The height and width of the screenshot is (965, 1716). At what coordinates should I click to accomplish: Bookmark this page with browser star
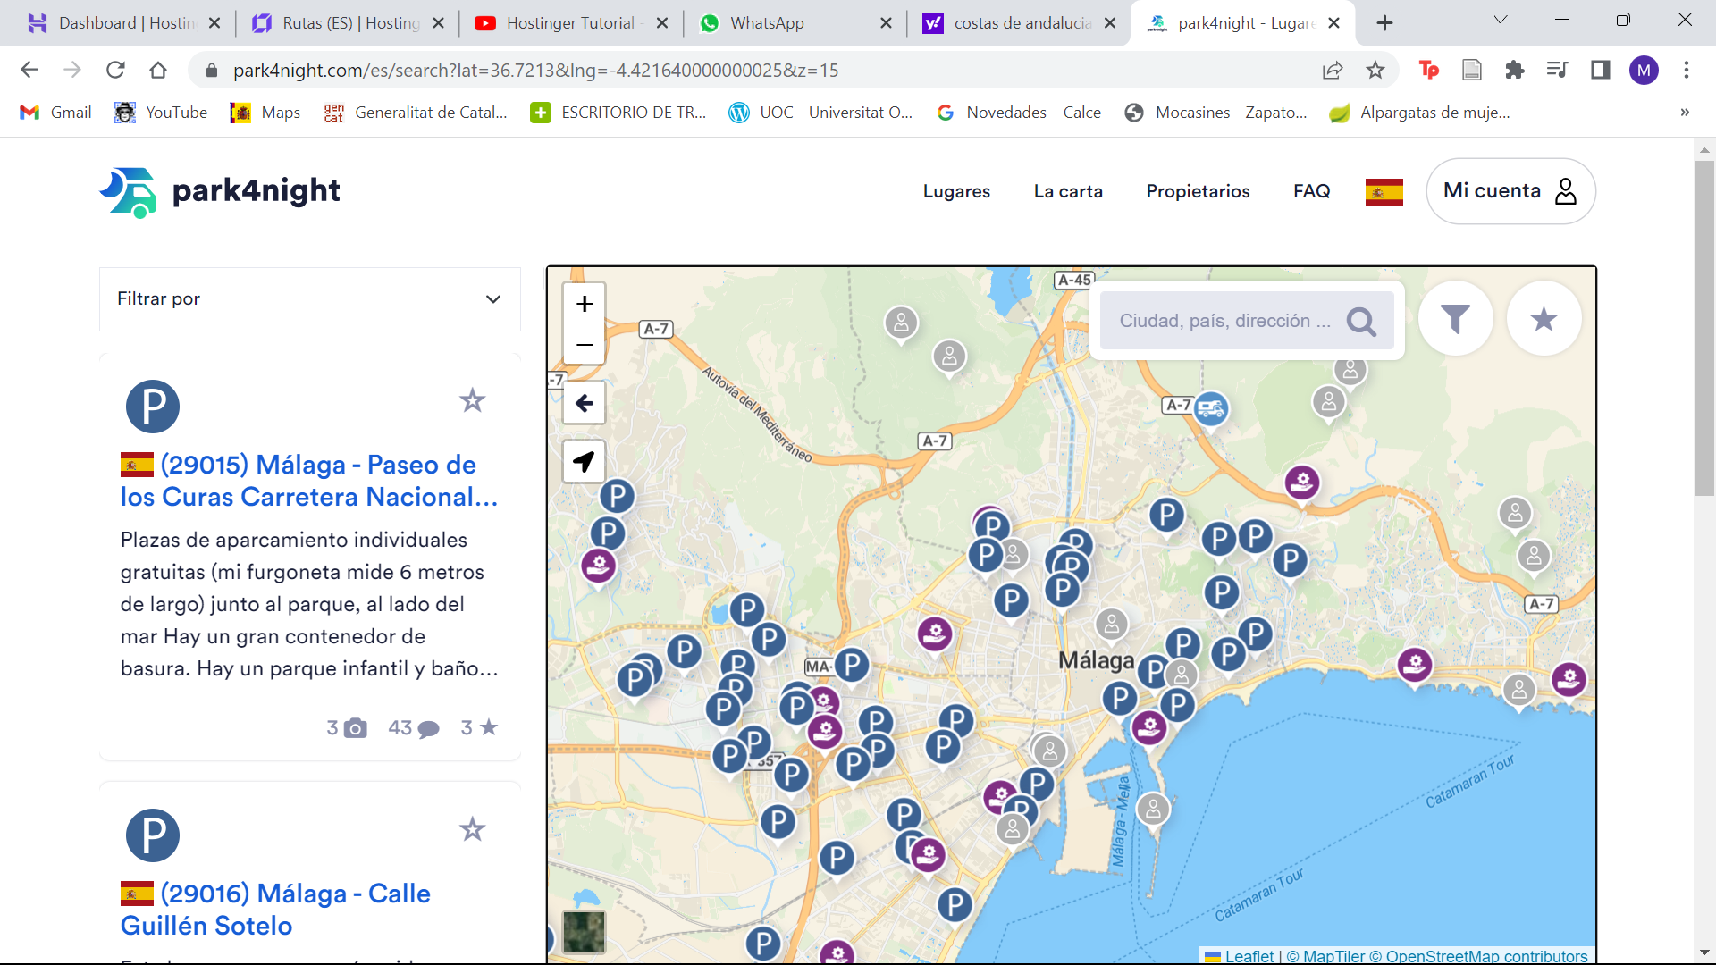pos(1375,71)
